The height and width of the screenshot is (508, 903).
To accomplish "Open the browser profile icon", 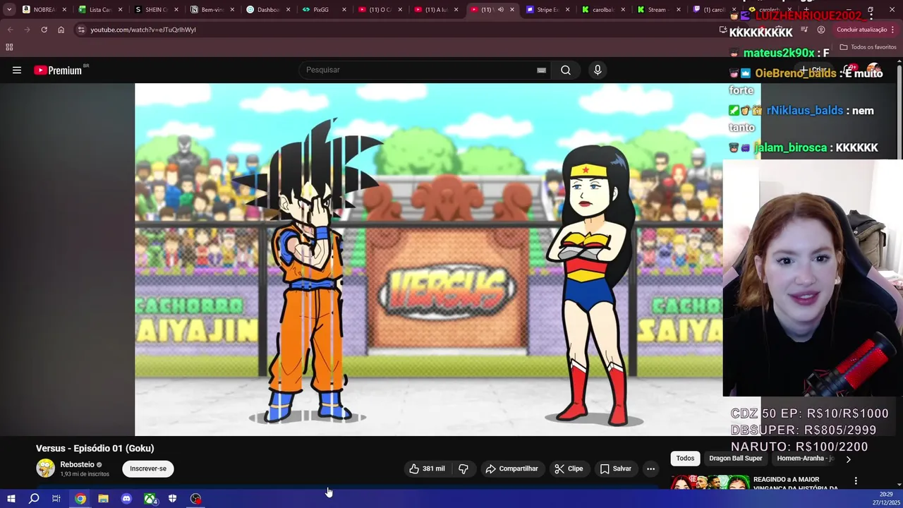I will tap(821, 30).
